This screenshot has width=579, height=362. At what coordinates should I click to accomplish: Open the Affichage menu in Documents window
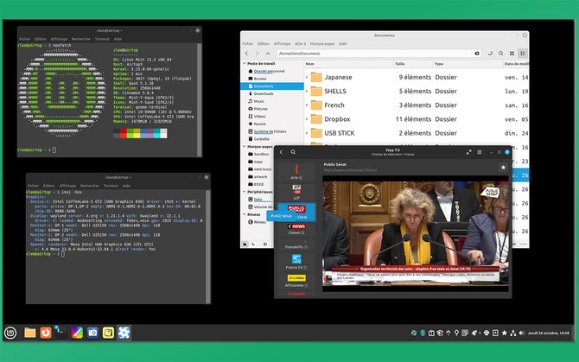pyautogui.click(x=282, y=43)
